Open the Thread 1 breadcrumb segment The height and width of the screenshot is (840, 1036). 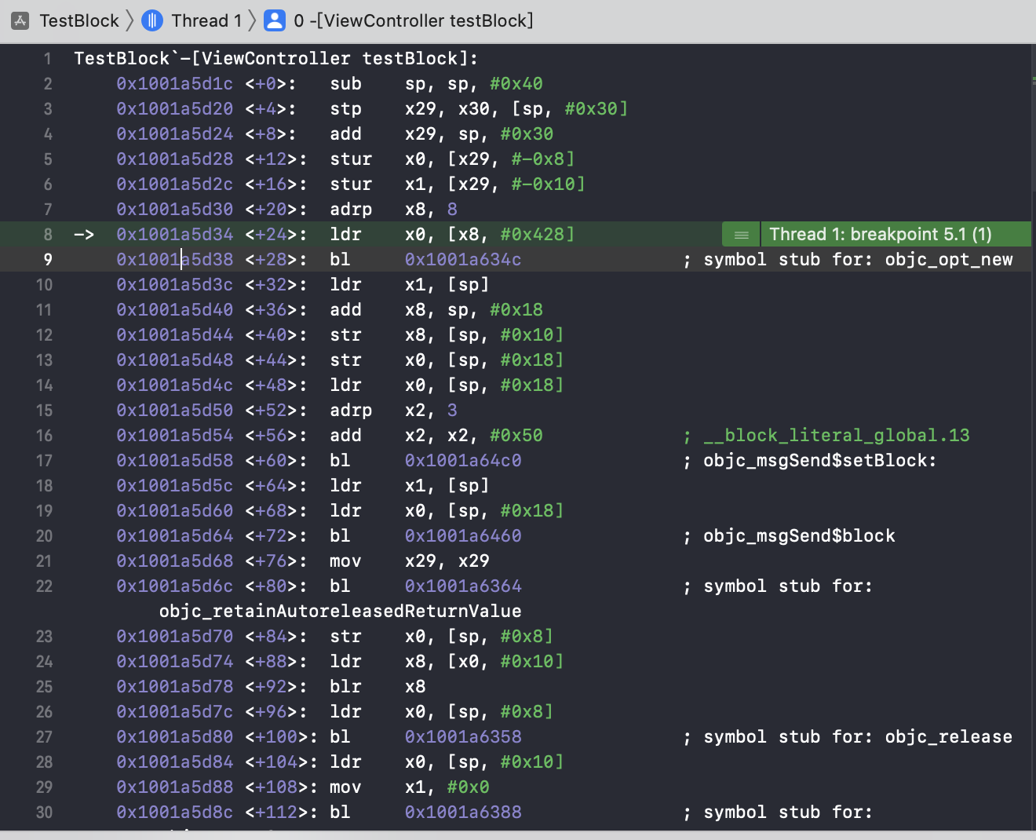(x=206, y=21)
